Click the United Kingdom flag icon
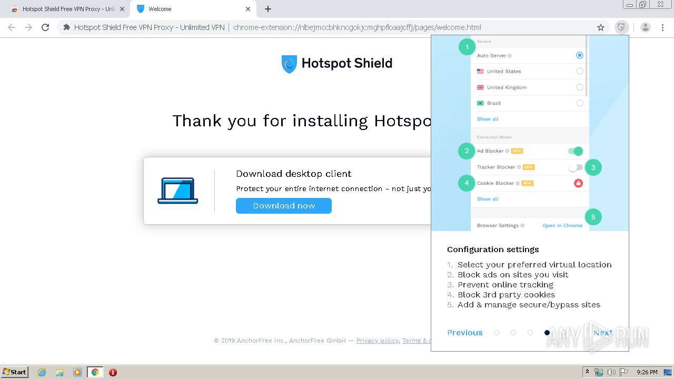Screen dimensions: 674x379 point(480,87)
